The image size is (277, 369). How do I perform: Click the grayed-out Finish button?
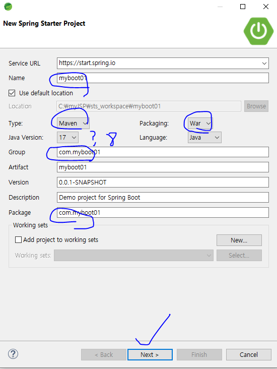coord(199,355)
